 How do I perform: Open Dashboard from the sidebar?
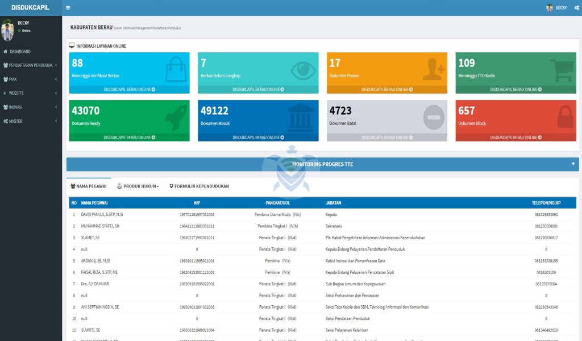tap(20, 52)
